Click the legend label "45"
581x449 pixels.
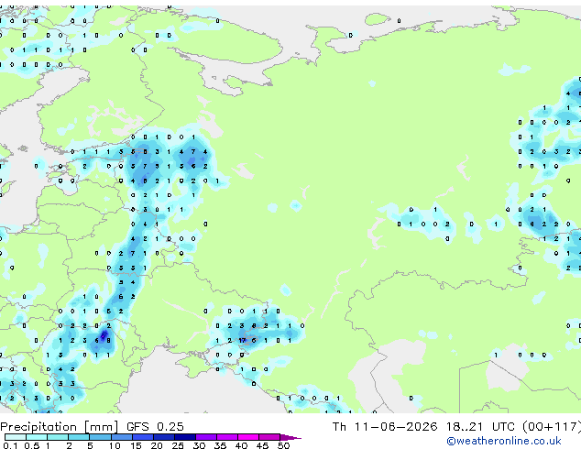pyautogui.click(x=262, y=445)
